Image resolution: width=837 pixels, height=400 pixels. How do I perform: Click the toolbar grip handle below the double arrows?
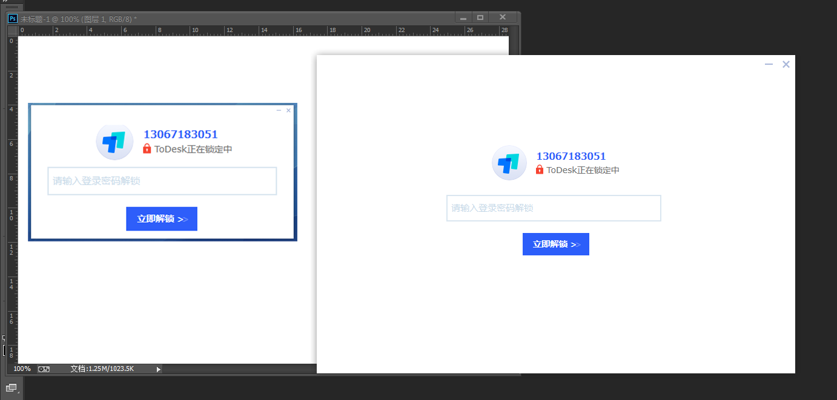pos(12,7)
